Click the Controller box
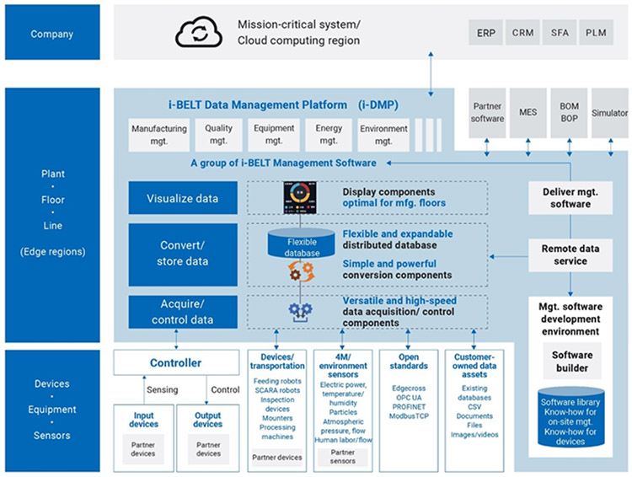Image resolution: width=632 pixels, height=477 pixels. point(175,363)
